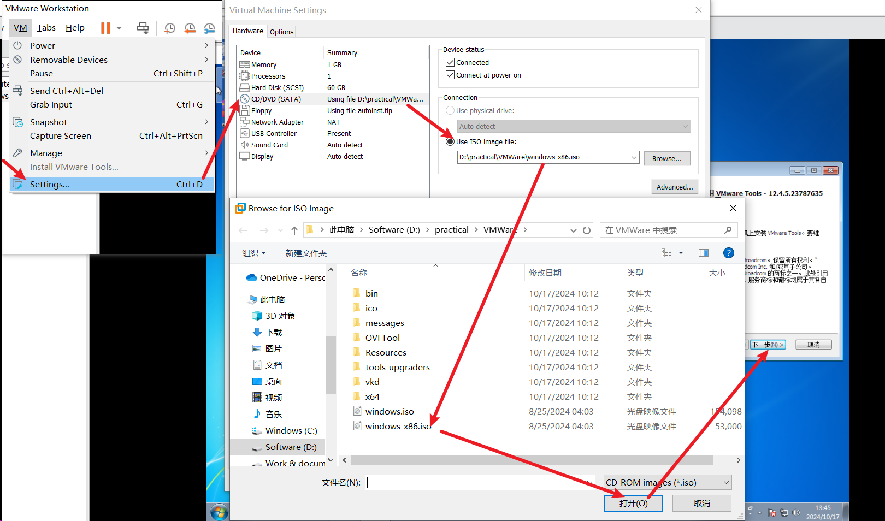The width and height of the screenshot is (885, 521).
Task: Select USB Controller device icon
Action: tap(245, 133)
